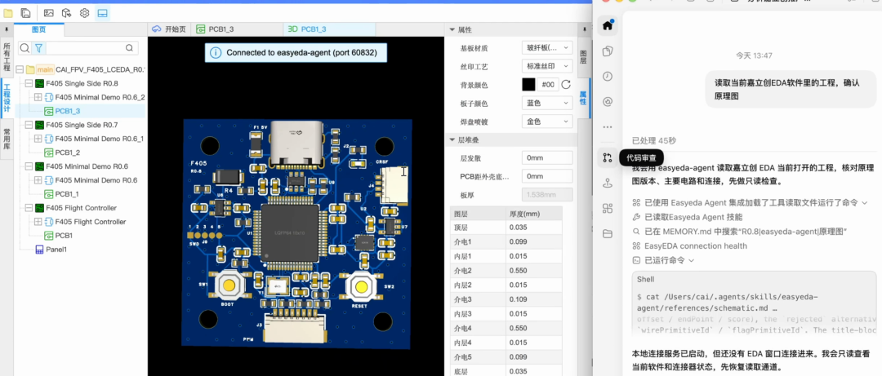Click the @ mention icon in the agent sidebar
Screen dimensions: 882x376
pos(607,102)
